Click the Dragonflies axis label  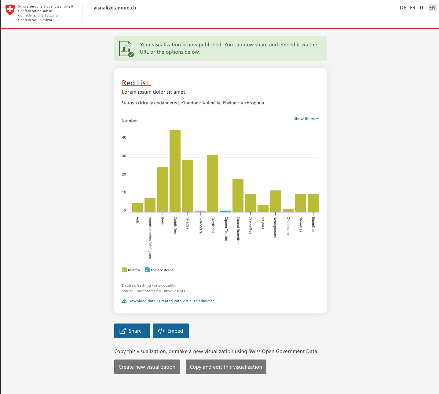click(x=251, y=225)
